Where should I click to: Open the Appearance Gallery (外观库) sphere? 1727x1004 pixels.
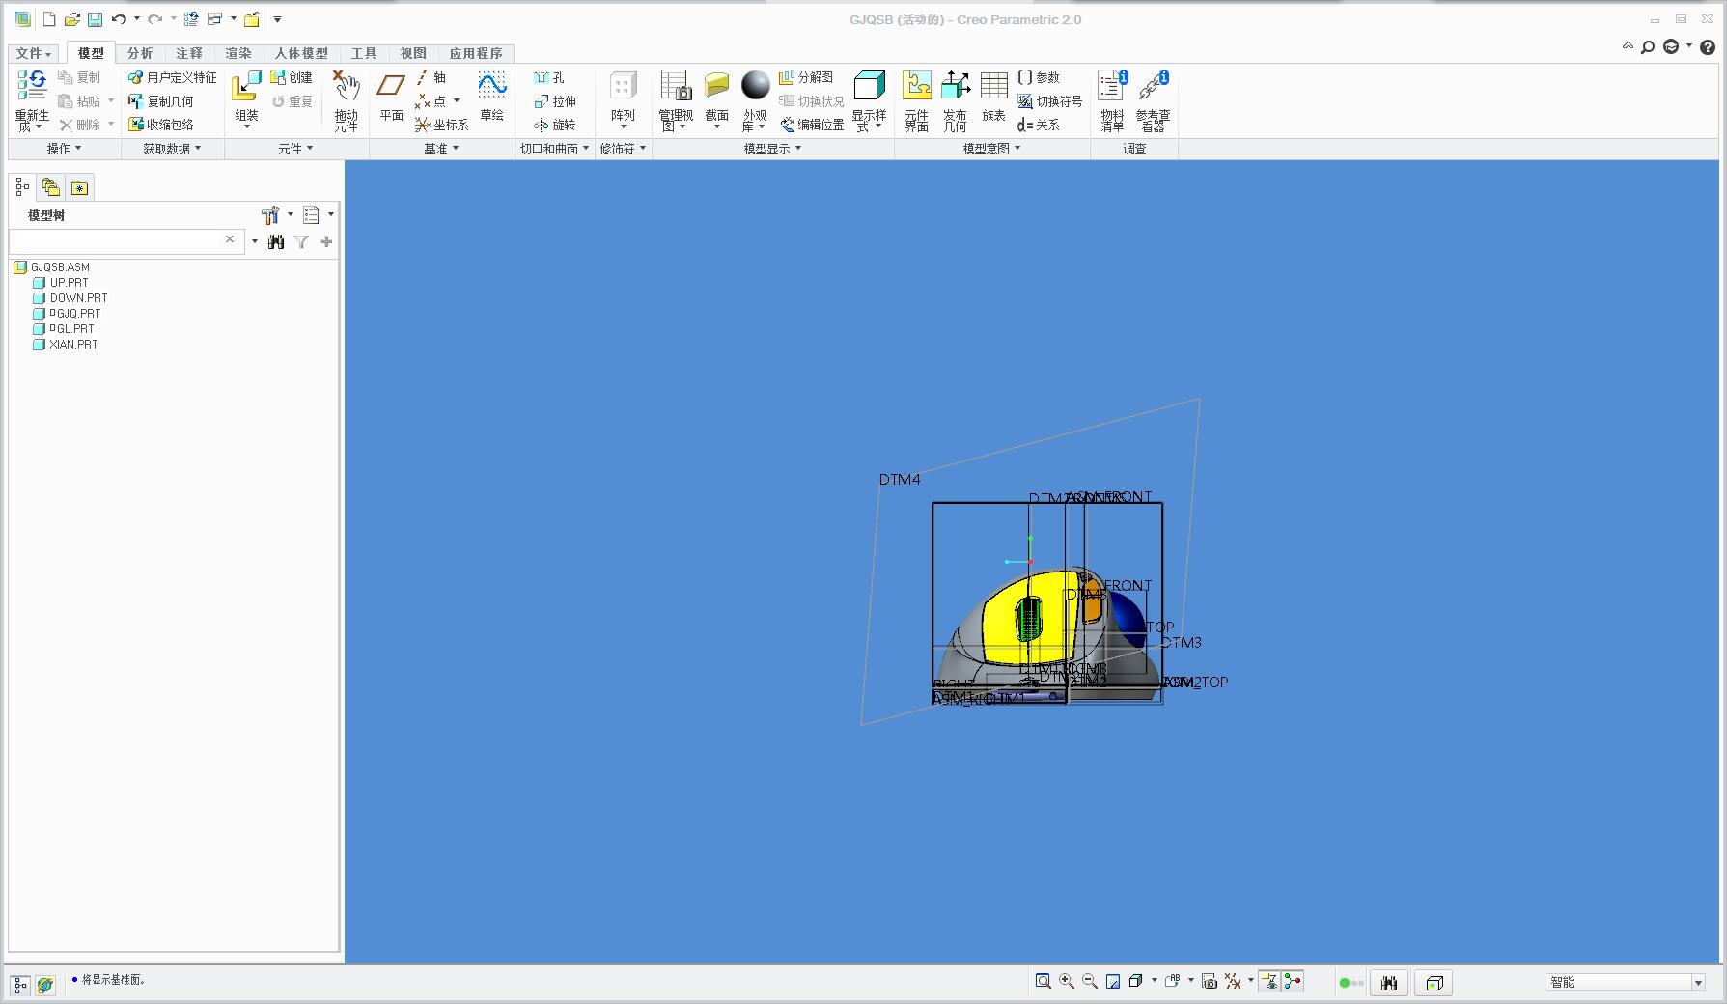coord(755,85)
